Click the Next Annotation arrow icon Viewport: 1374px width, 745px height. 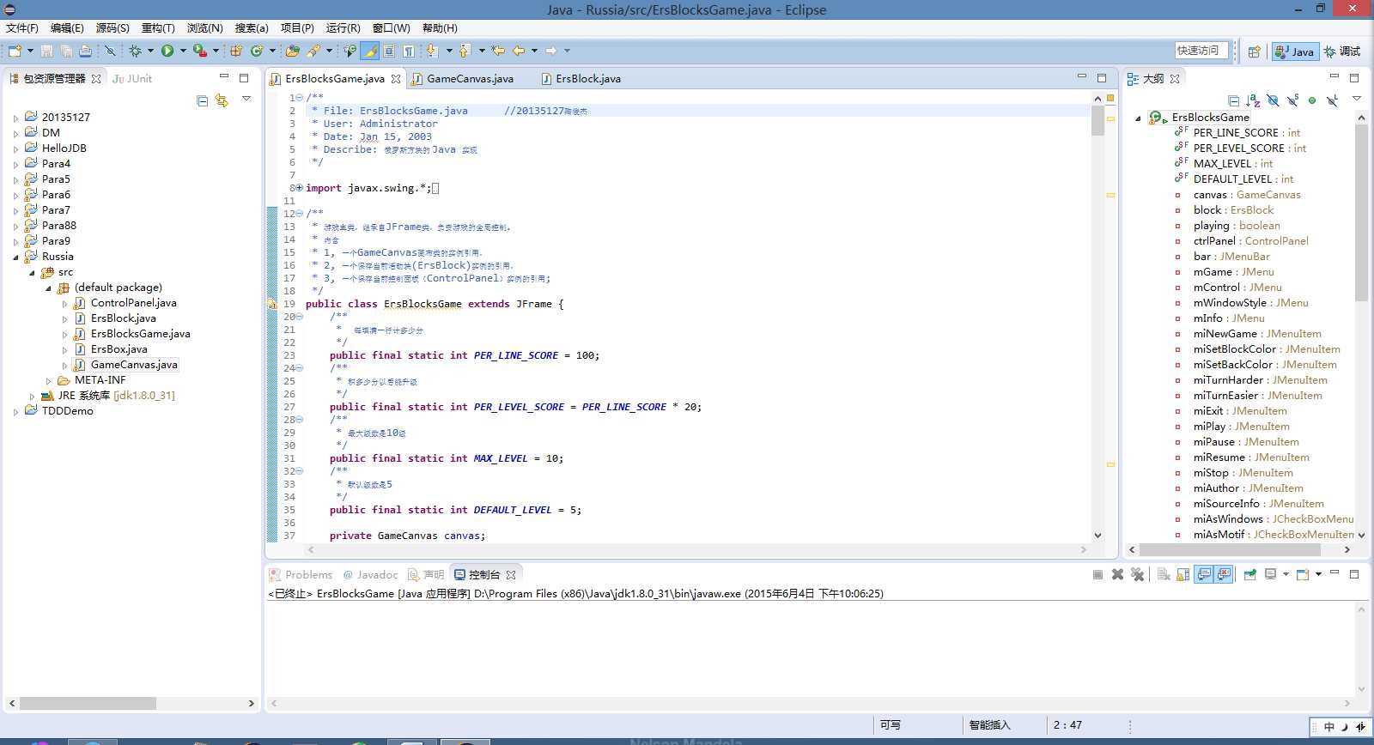[432, 51]
